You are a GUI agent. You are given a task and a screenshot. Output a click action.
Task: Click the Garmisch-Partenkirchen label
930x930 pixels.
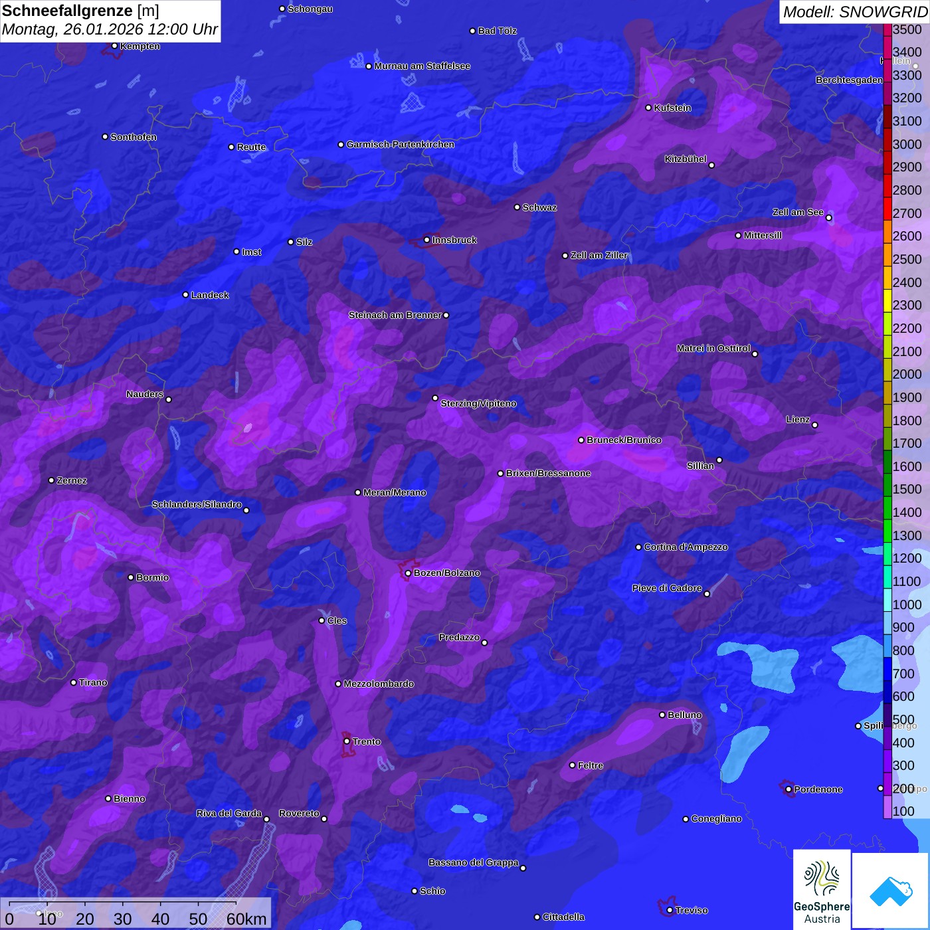tap(401, 144)
